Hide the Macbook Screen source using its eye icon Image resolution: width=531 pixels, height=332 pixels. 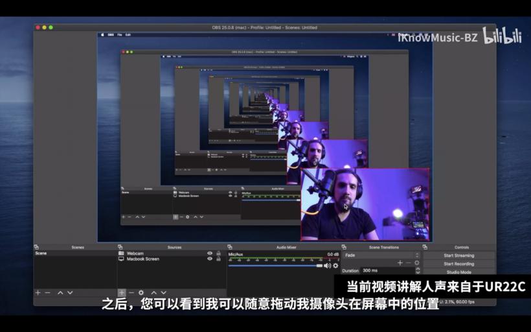[x=210, y=259]
